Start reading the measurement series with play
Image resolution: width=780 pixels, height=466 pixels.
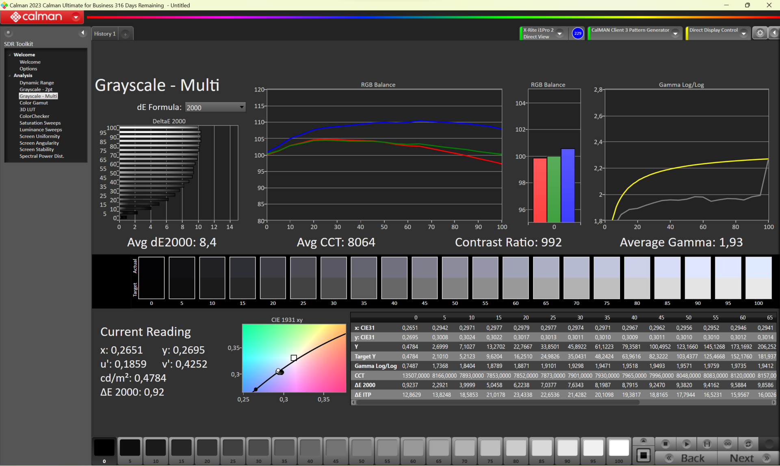[x=686, y=444]
